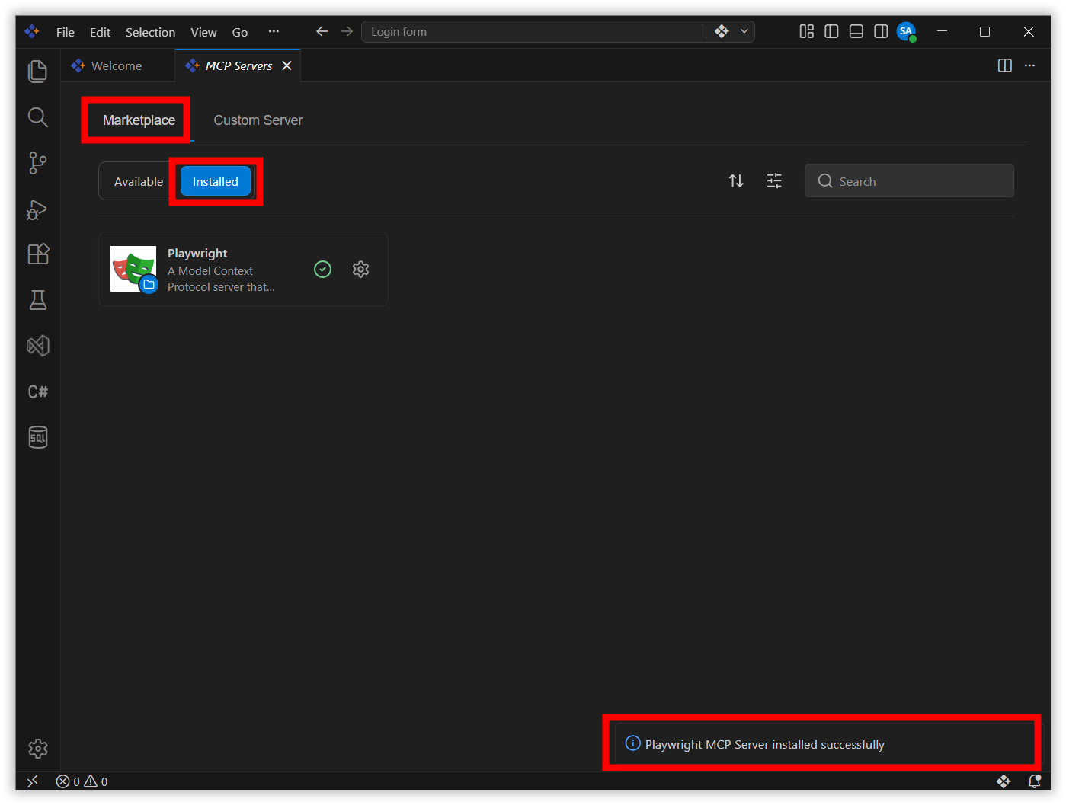
Task: Toggle the secondary side bar
Action: click(881, 31)
